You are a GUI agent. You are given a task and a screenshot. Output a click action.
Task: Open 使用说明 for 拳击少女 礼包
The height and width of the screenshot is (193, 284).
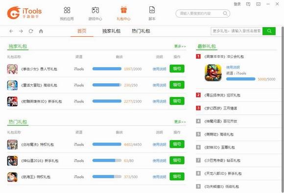point(160,69)
